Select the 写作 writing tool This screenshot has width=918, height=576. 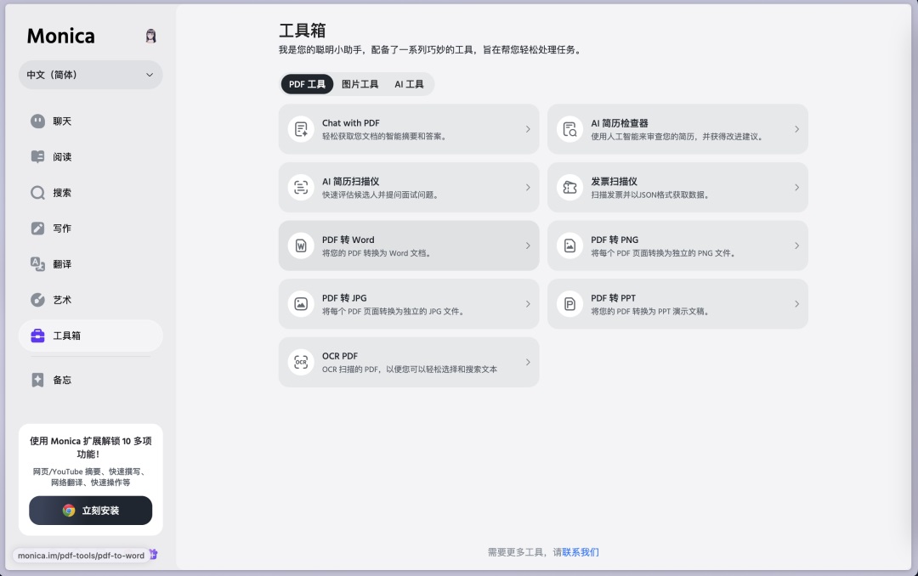click(x=62, y=228)
